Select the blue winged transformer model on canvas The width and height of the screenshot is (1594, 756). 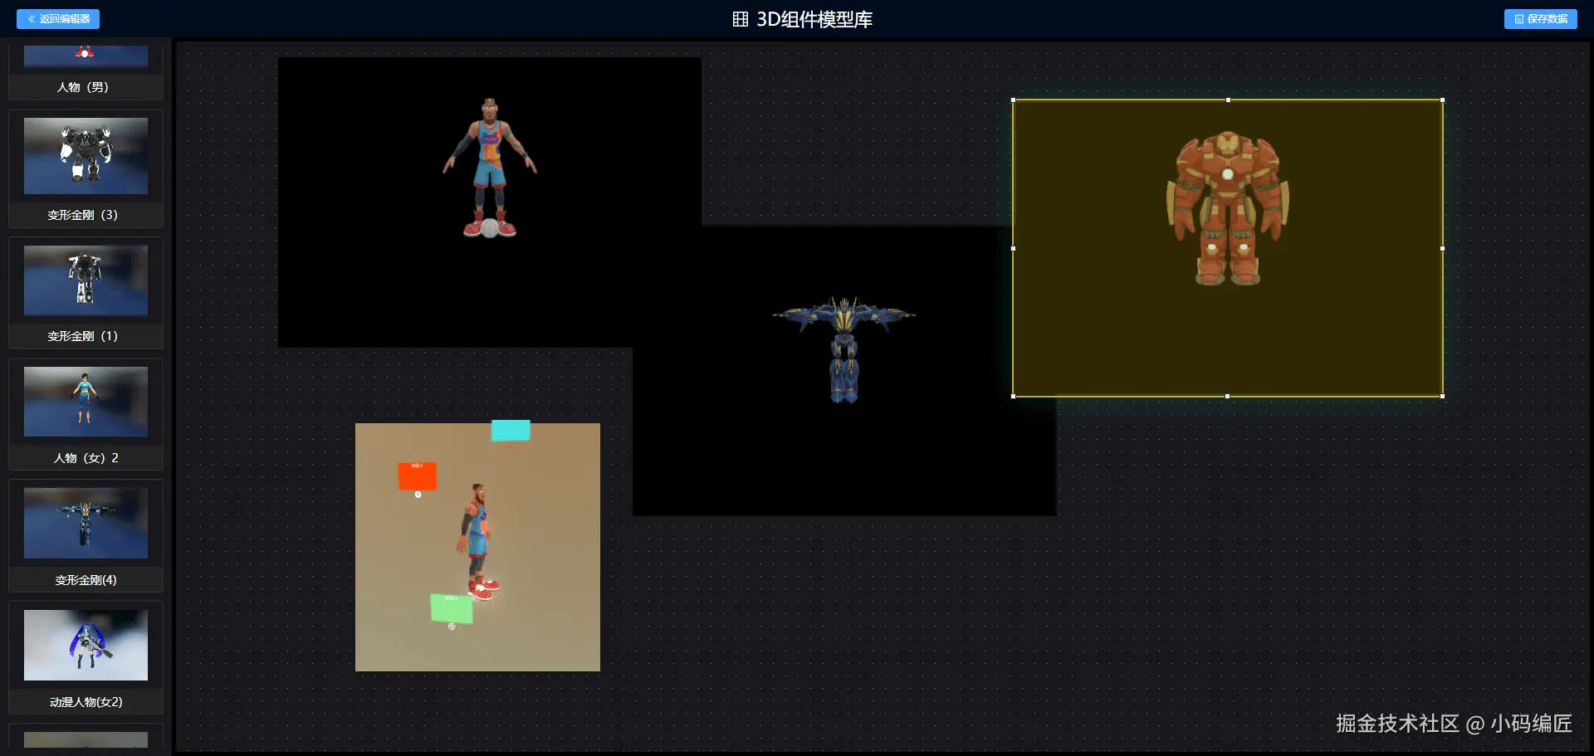pyautogui.click(x=844, y=349)
